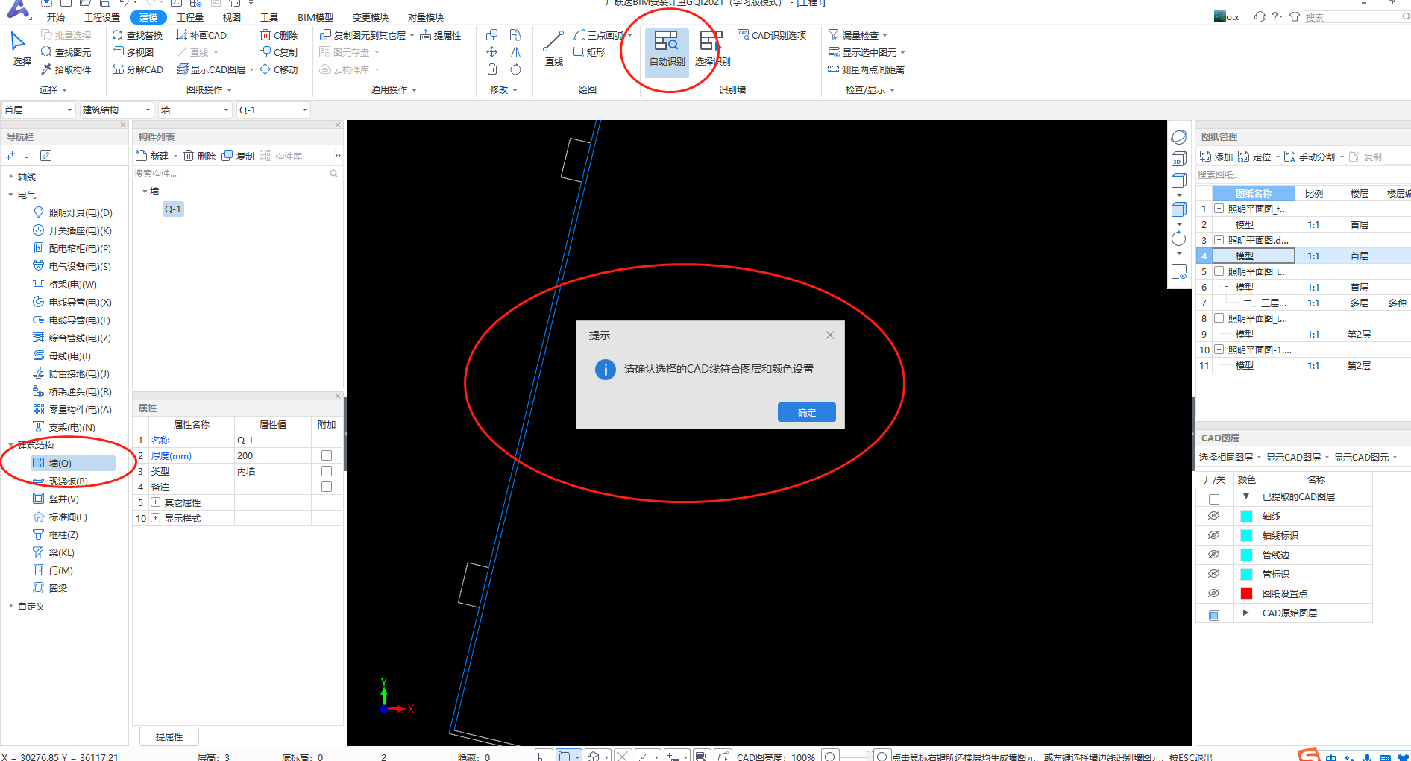Toggle visibility of 管线边 layer
This screenshot has height=761, width=1411.
(x=1213, y=555)
